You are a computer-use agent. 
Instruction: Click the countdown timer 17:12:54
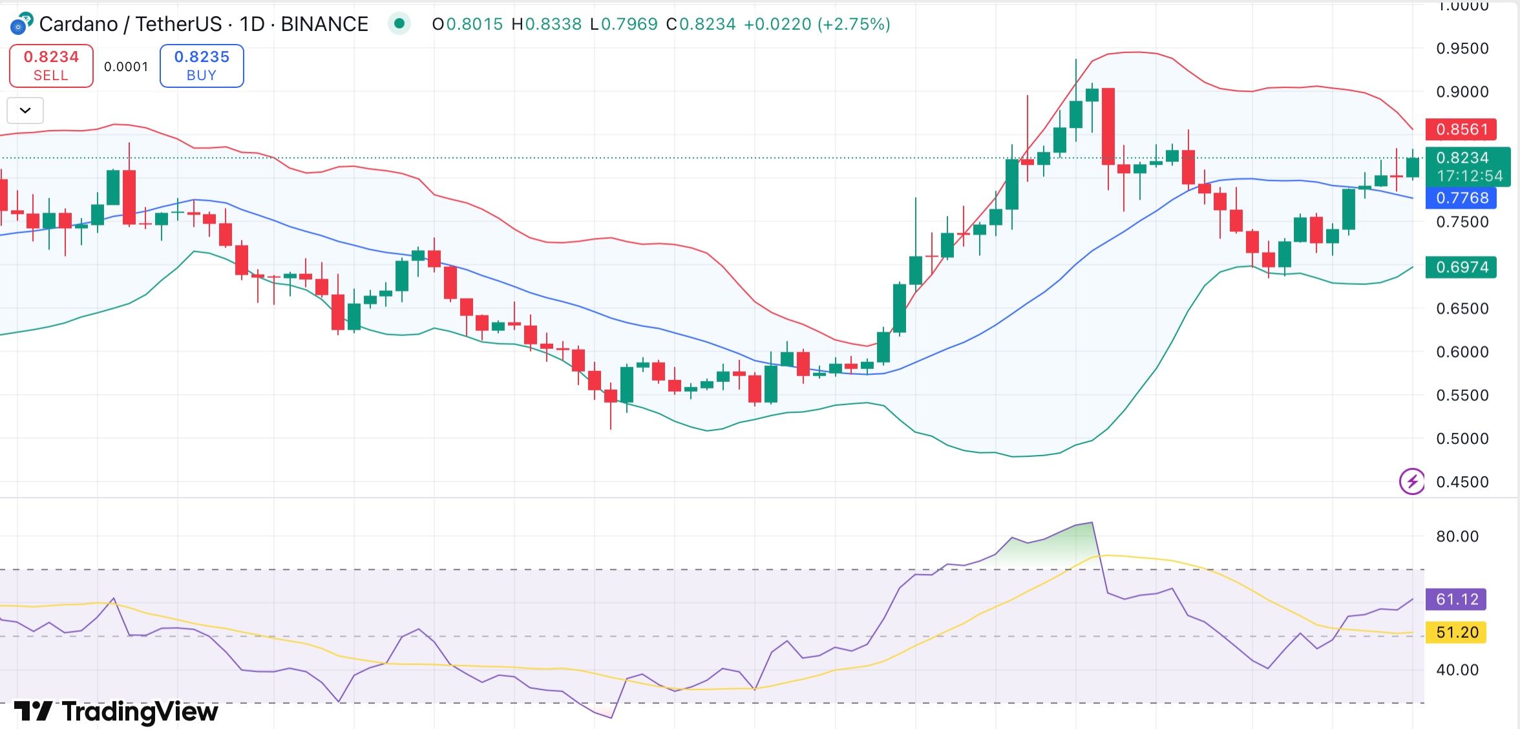click(1469, 176)
